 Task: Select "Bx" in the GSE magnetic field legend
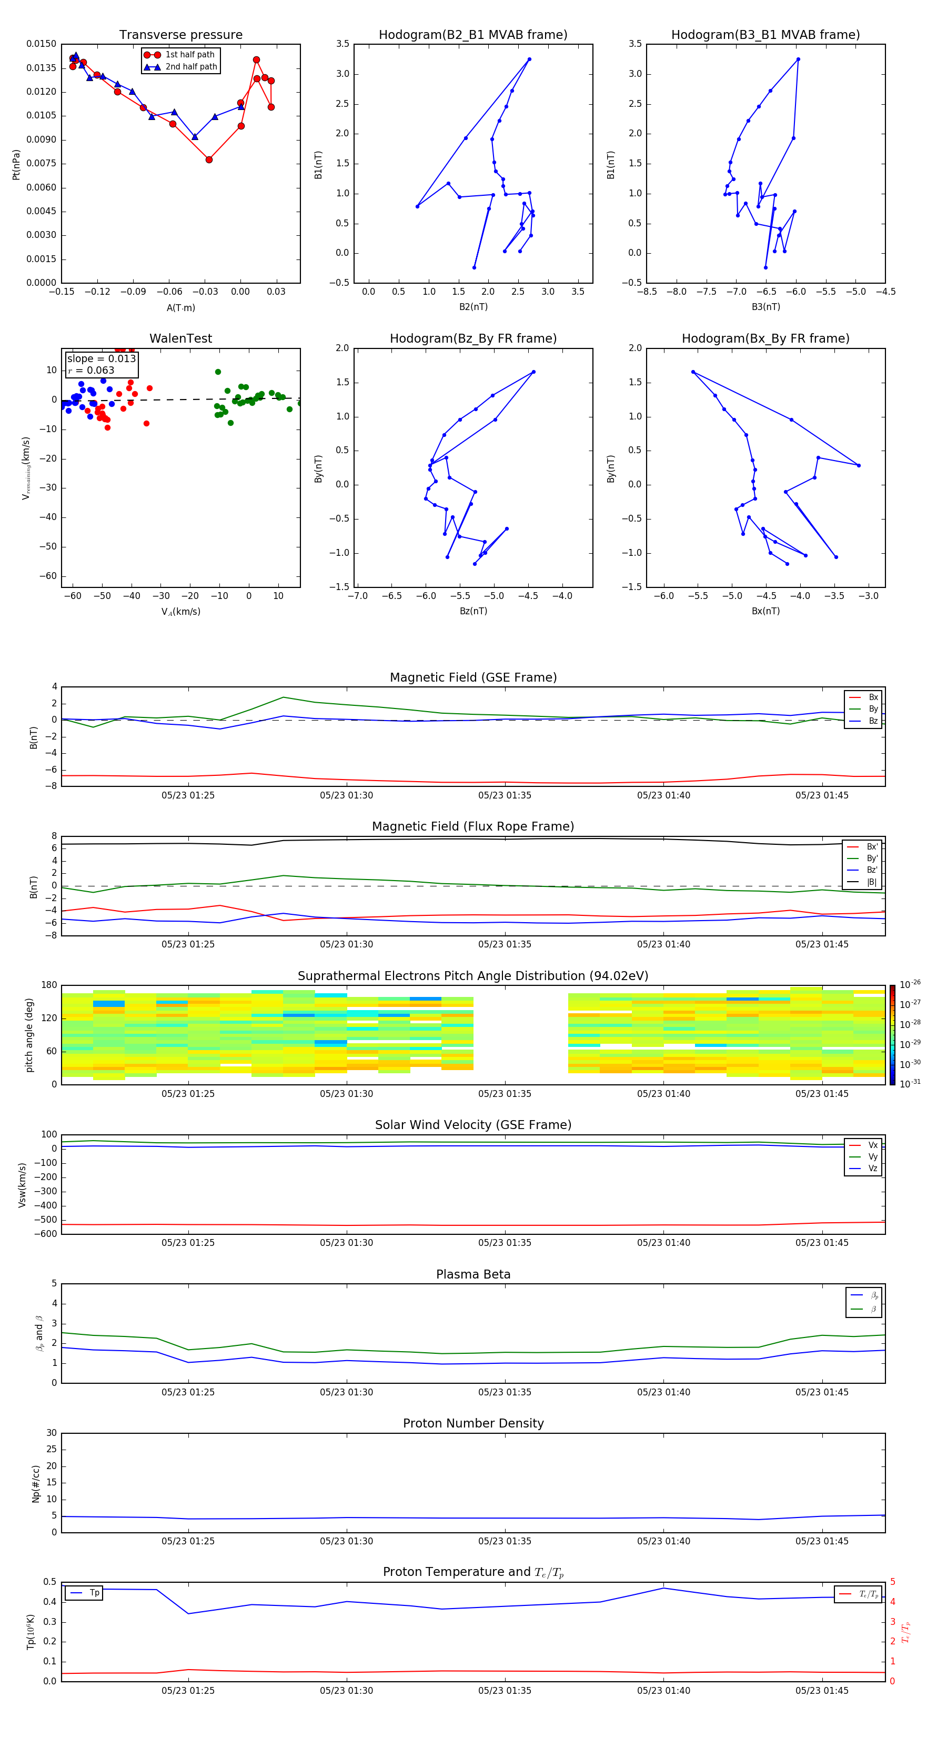click(x=864, y=697)
